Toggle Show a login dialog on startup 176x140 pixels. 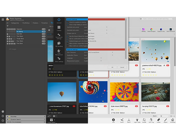pos(67,25)
